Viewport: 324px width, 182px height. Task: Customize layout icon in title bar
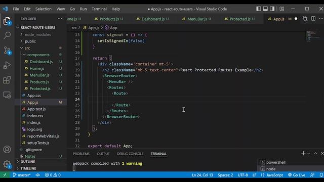[x=282, y=9]
